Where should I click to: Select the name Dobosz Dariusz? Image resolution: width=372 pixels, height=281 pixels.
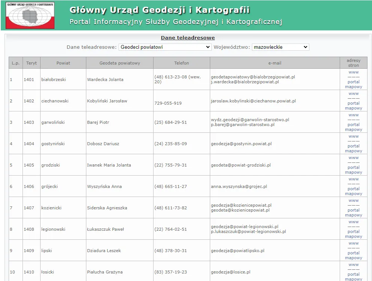103,144
